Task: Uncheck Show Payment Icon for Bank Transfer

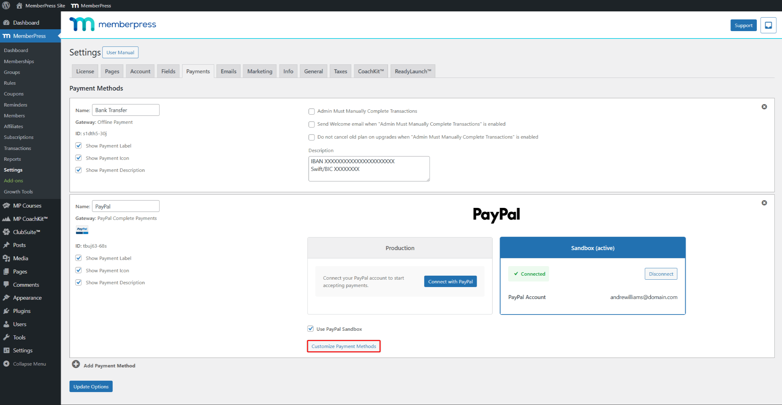Action: [x=78, y=158]
